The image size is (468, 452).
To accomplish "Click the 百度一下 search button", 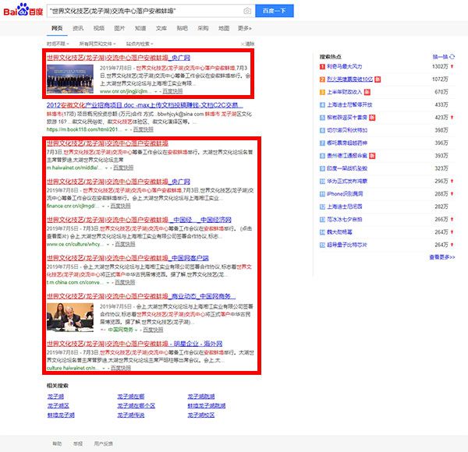I will tap(275, 11).
